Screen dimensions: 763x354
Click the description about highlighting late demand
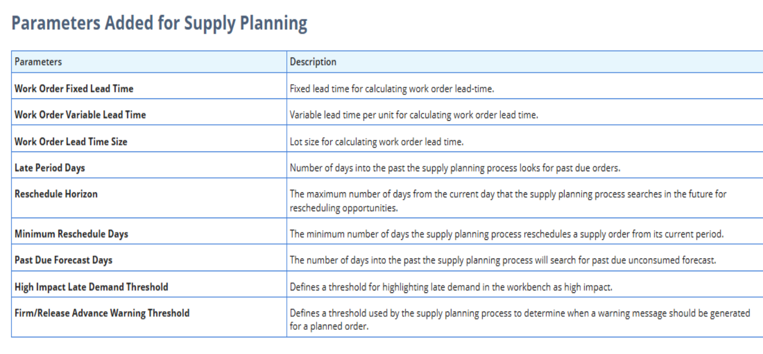[x=450, y=287]
